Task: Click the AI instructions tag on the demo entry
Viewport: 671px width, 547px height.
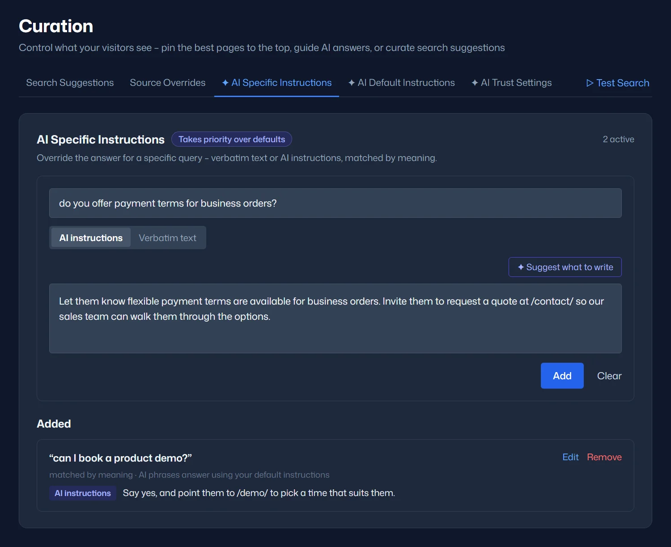Action: pyautogui.click(x=83, y=493)
